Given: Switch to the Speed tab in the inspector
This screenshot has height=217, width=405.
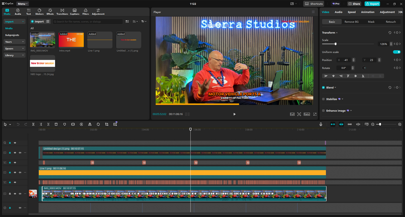Looking at the screenshot, I should 352,12.
